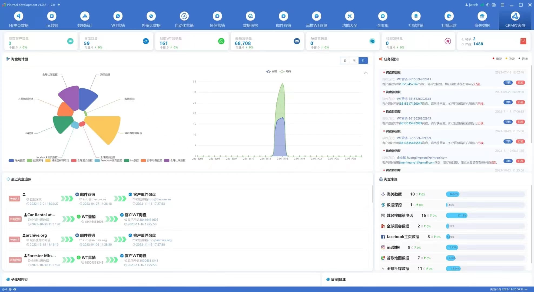
Task: Open the FB主页数据 module icon
Action: coord(18,16)
